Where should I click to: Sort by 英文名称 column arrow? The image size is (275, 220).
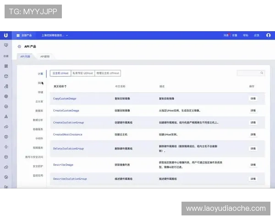(66, 86)
